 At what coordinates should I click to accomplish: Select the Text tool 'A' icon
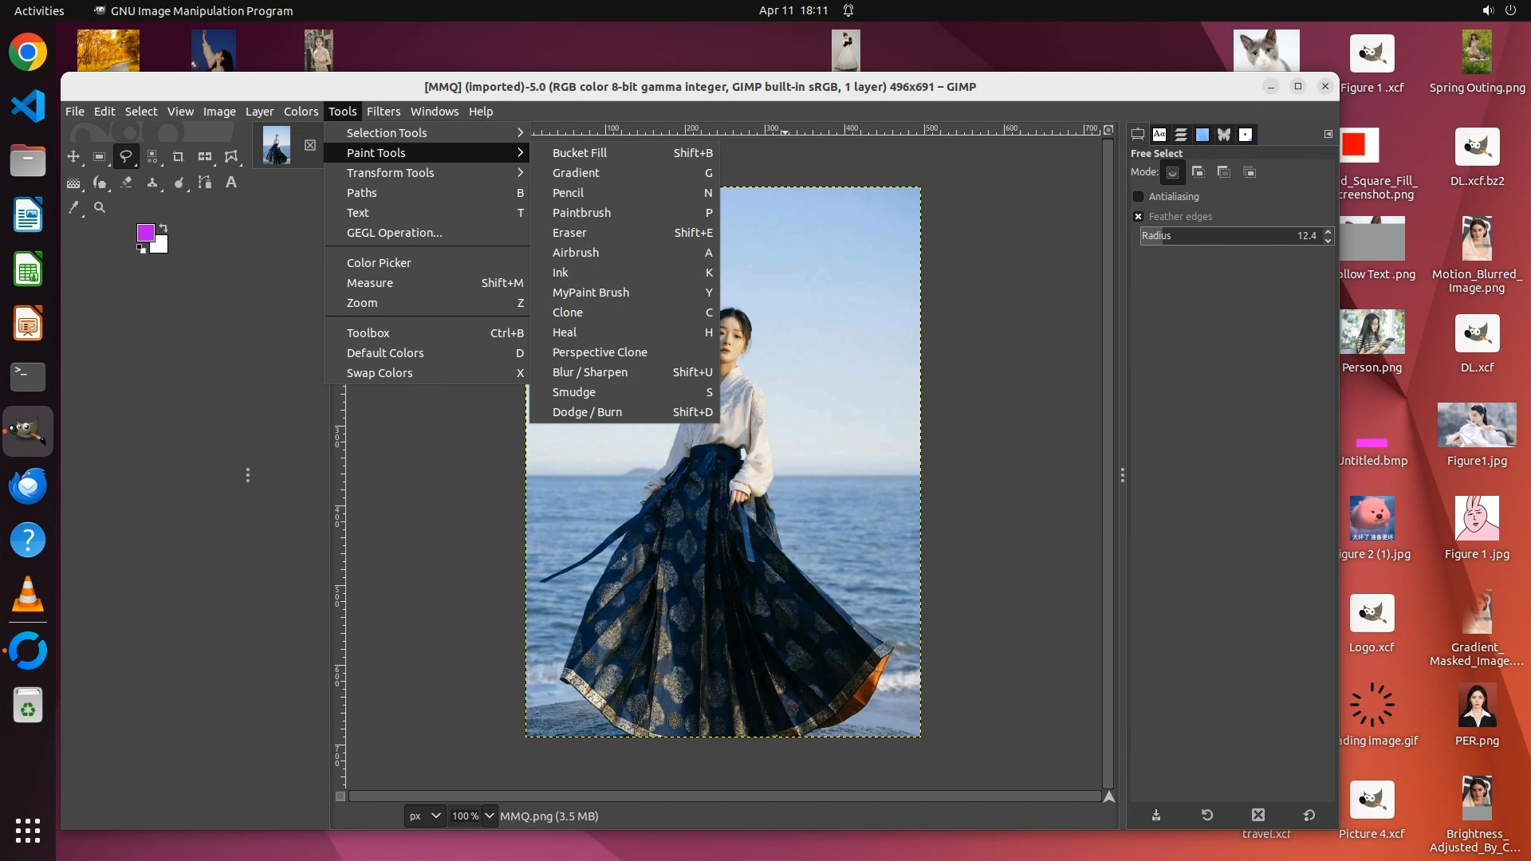click(230, 183)
